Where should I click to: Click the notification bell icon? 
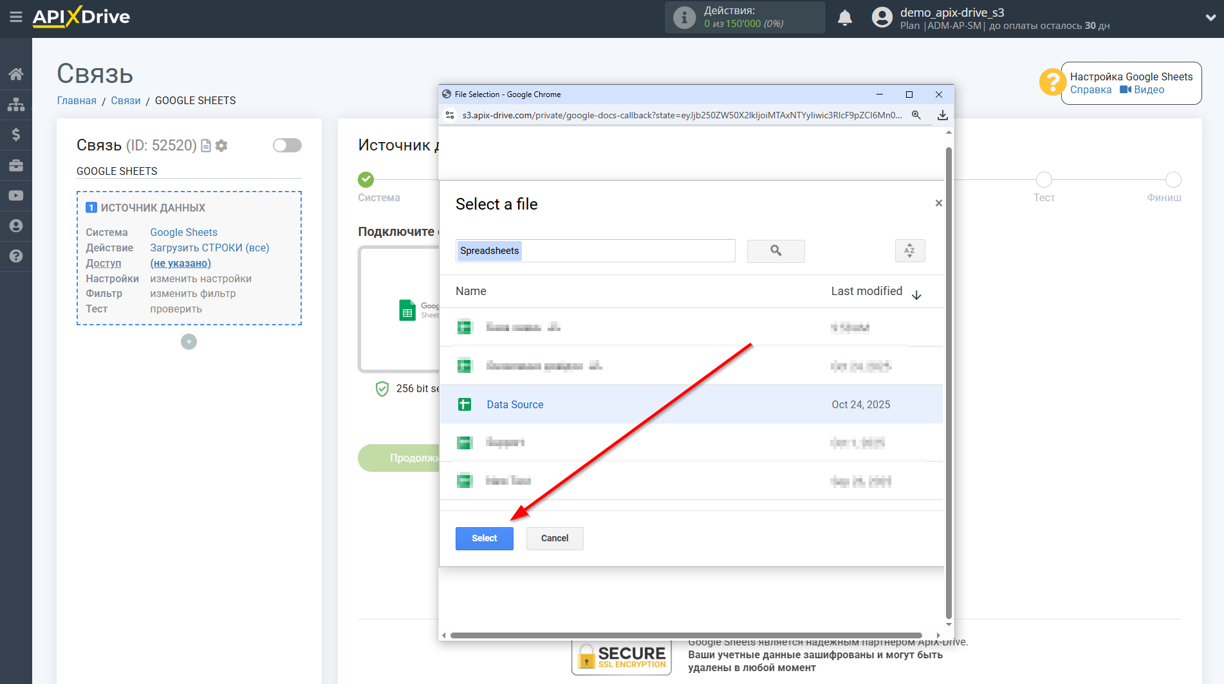(845, 17)
